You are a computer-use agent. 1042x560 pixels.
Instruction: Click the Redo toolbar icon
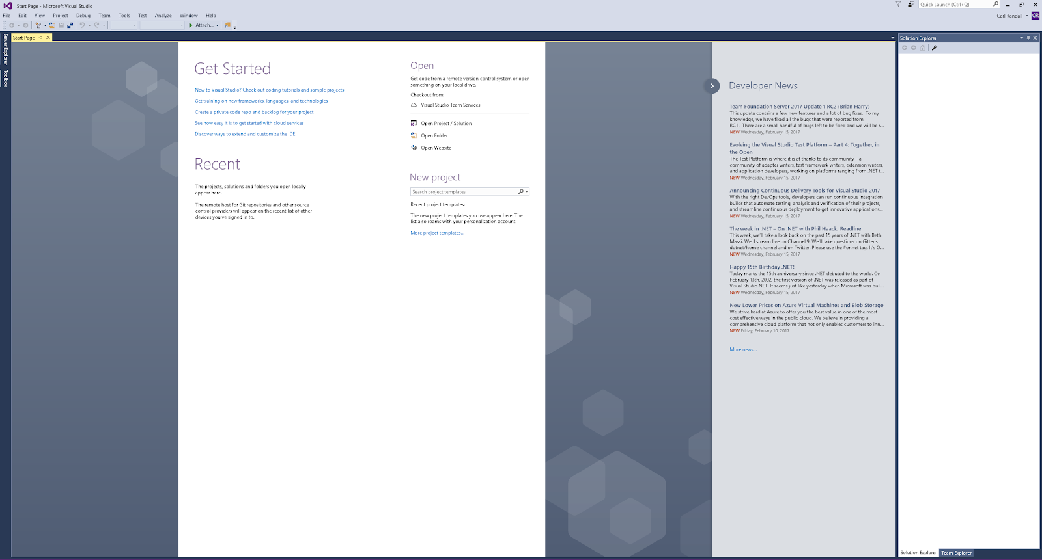pyautogui.click(x=96, y=25)
